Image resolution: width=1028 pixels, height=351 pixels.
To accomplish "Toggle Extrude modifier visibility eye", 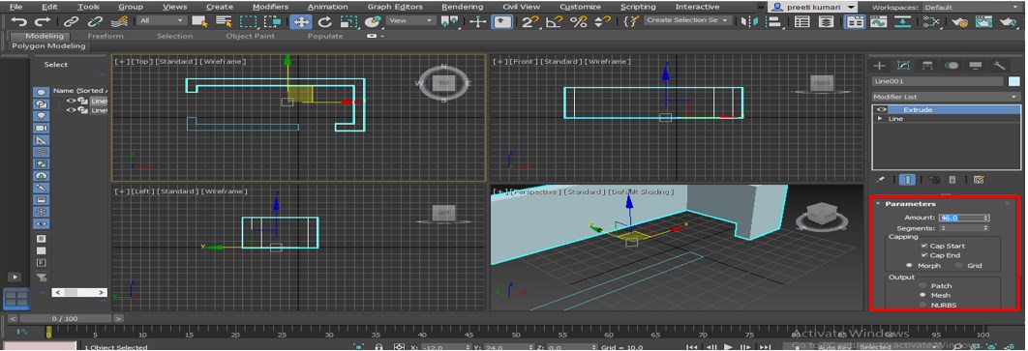I will click(x=883, y=109).
